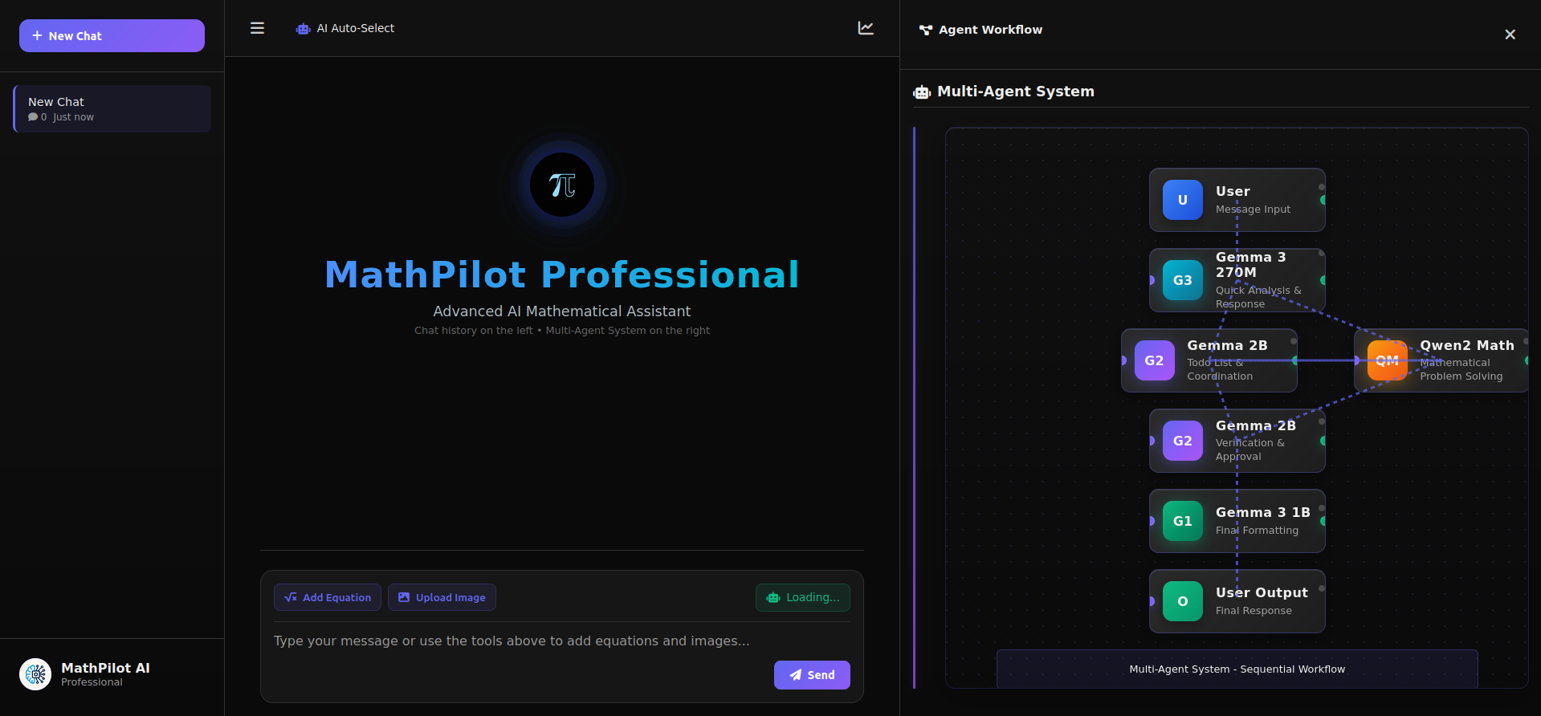Close the Agent Workflow panel
The width and height of the screenshot is (1541, 716).
(x=1510, y=35)
